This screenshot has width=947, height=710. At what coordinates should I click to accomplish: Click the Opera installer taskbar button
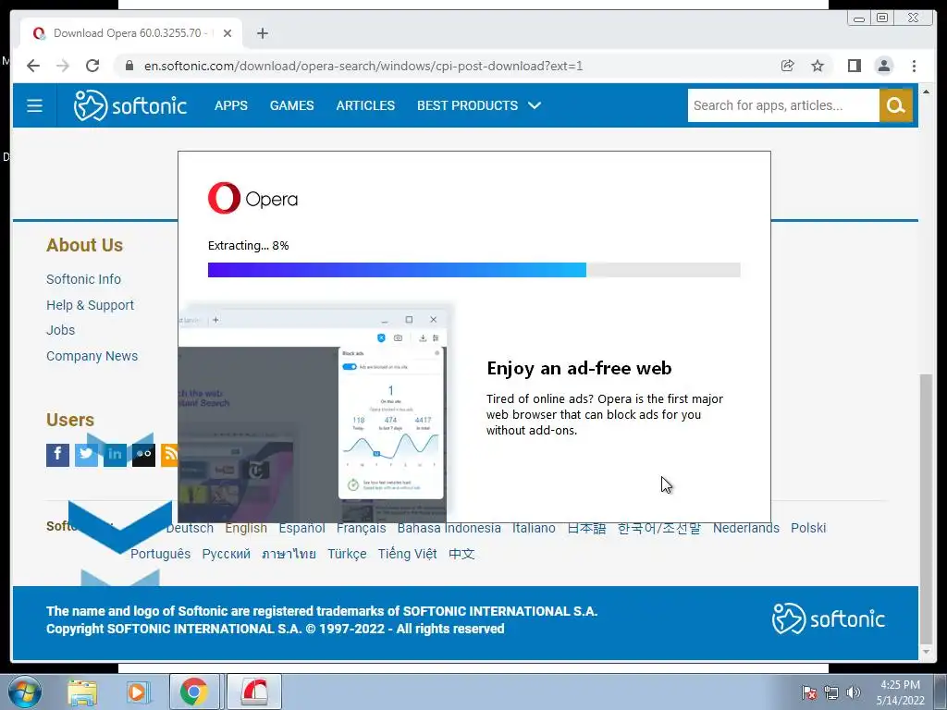254,692
